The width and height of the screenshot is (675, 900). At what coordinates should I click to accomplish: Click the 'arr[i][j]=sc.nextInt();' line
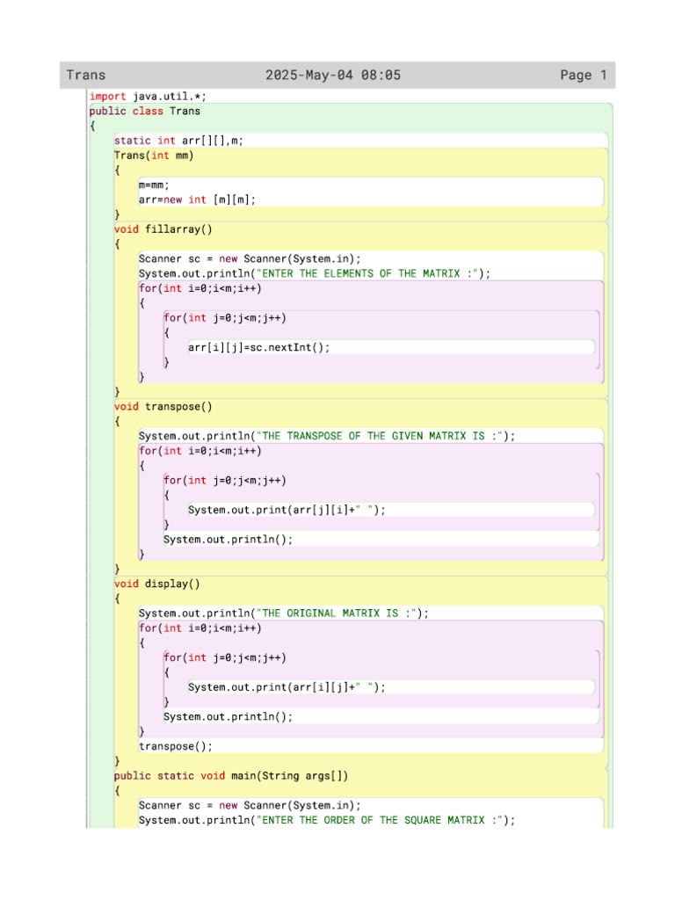[259, 347]
